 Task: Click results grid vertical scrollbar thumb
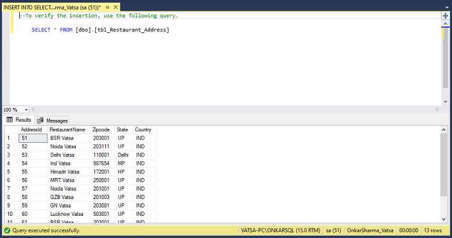point(444,165)
